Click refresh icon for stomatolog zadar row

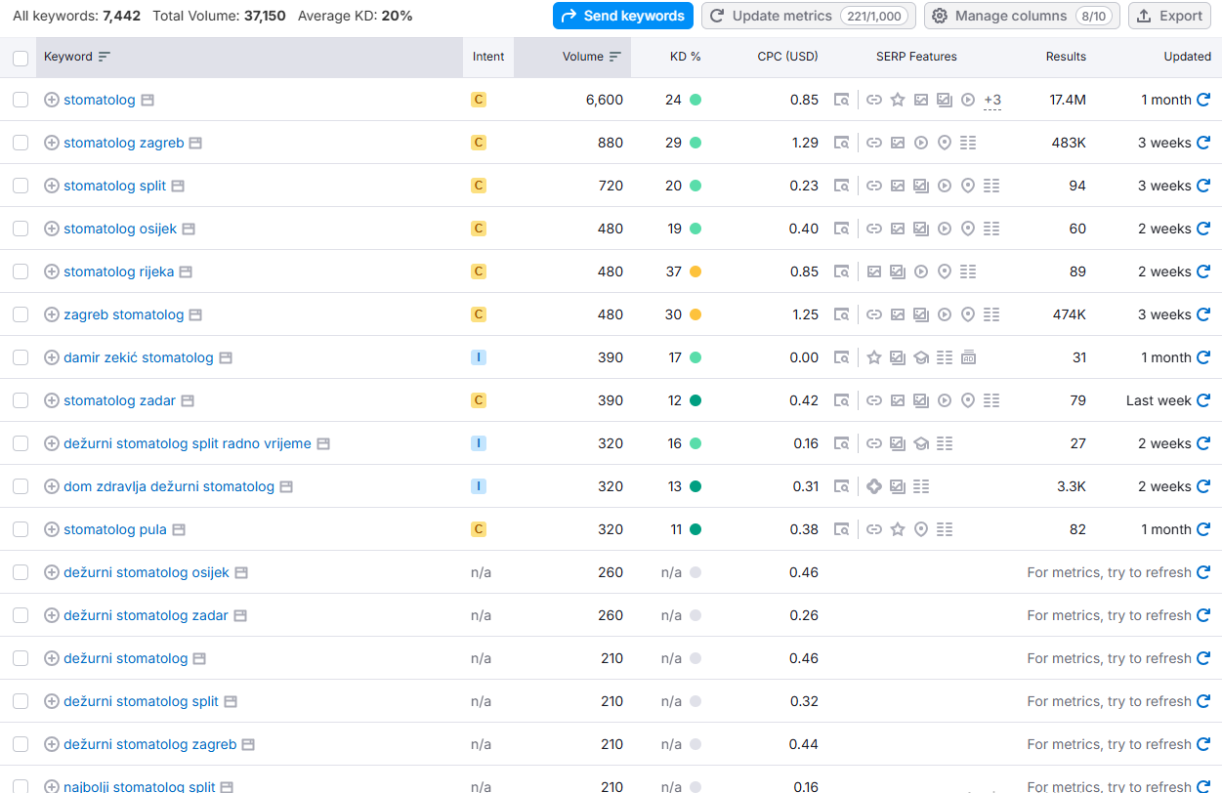[x=1203, y=400]
